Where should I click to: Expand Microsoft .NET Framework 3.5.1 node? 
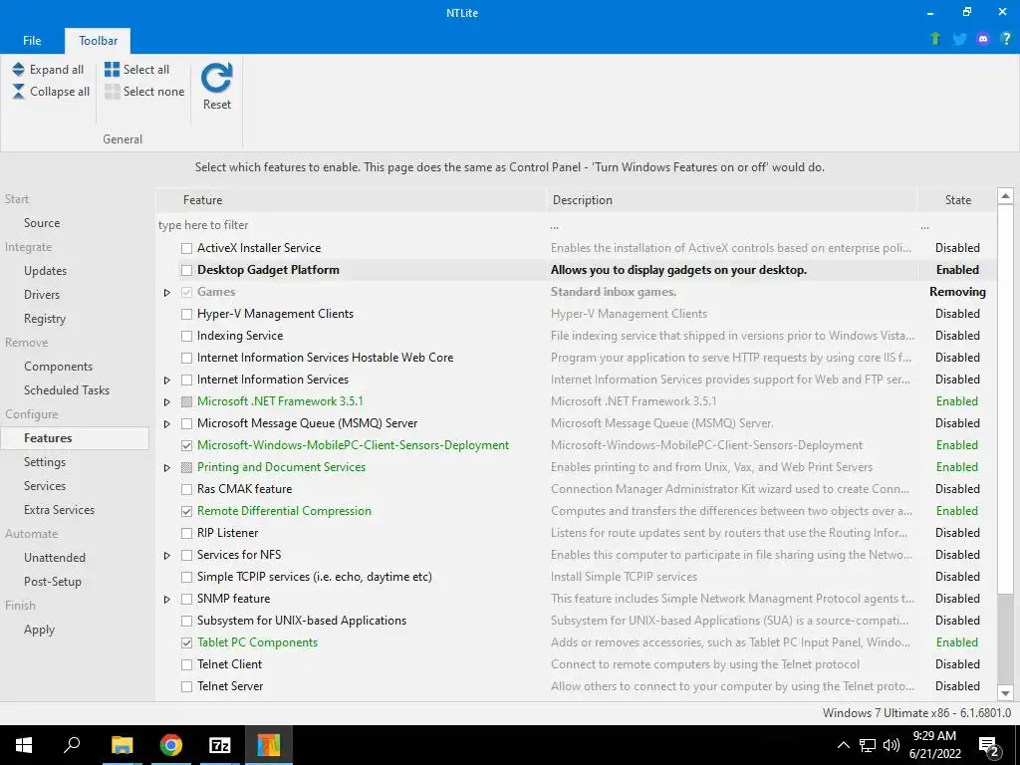[167, 402]
